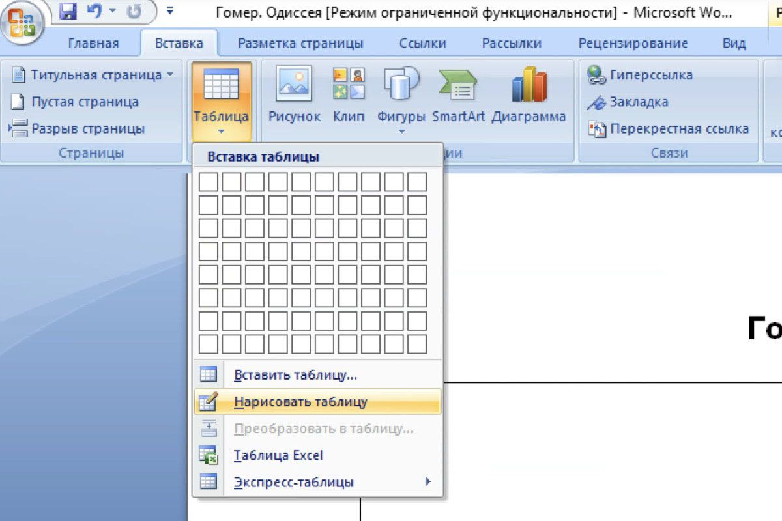Click the Гиперссылка globe icon
Image resolution: width=782 pixels, height=521 pixels.
click(596, 75)
